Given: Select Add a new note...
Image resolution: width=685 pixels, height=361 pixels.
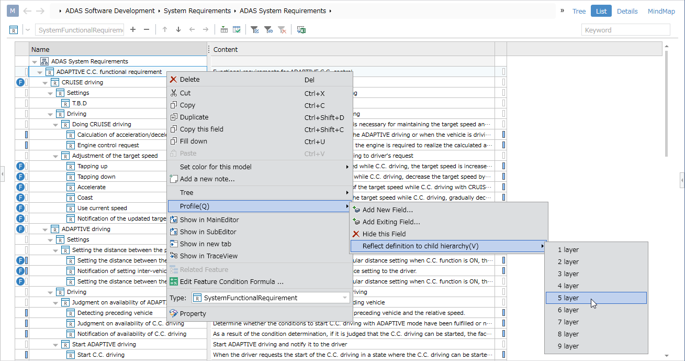Looking at the screenshot, I should click(260, 179).
